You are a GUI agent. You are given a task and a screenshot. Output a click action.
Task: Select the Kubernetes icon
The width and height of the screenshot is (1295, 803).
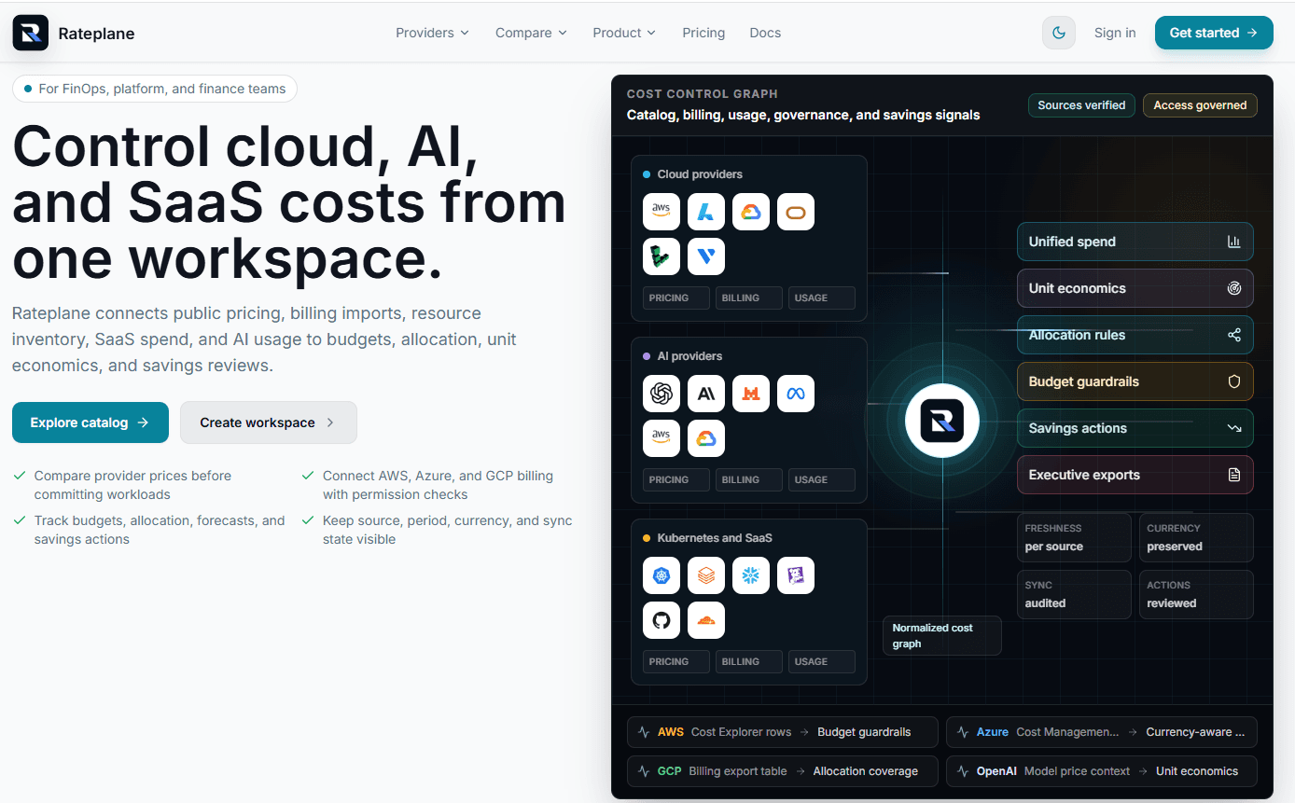click(661, 575)
